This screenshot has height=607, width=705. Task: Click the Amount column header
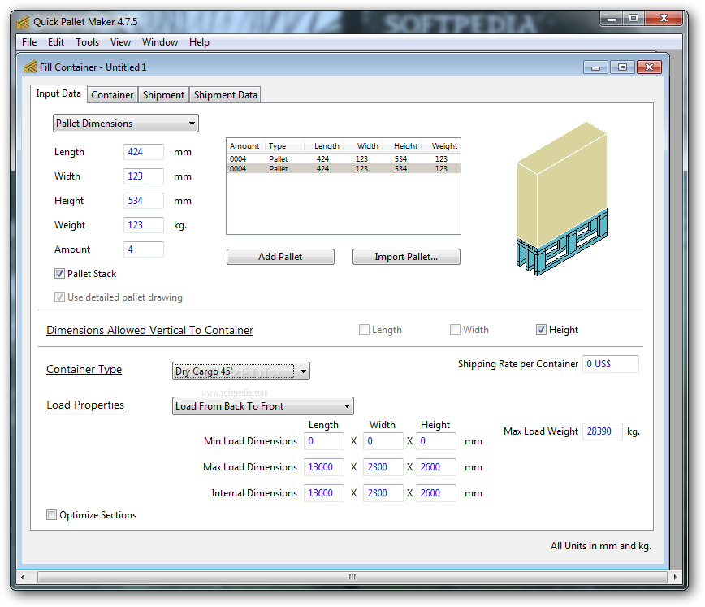(245, 146)
